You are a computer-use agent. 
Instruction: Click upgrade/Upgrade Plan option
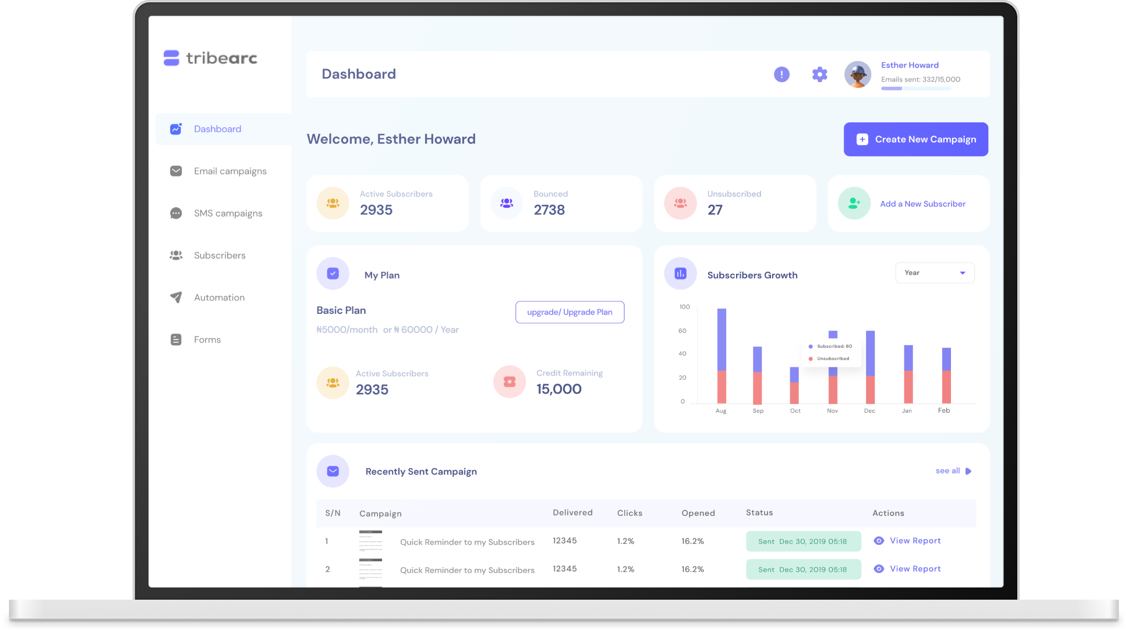coord(570,312)
